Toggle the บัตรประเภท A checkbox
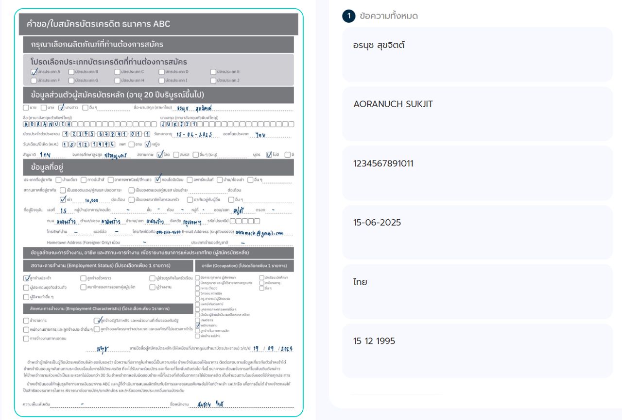622x420 pixels. (x=34, y=72)
